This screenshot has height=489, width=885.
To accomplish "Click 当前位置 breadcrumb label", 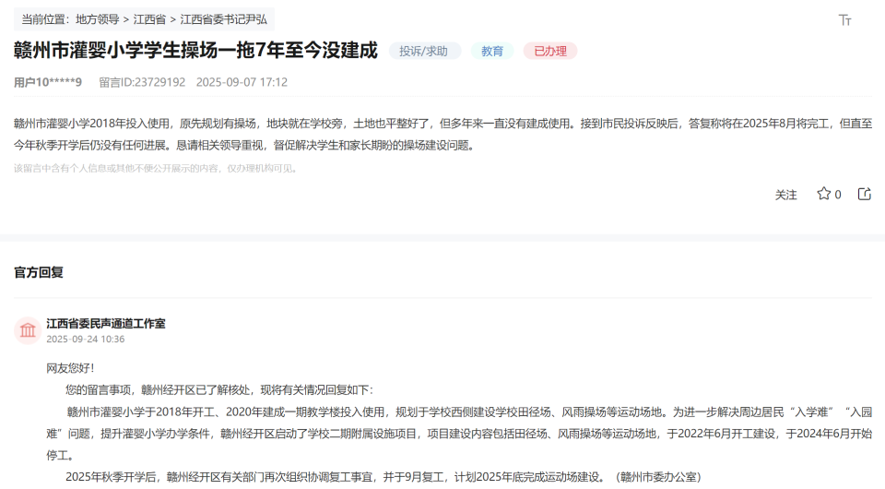I will (x=46, y=19).
